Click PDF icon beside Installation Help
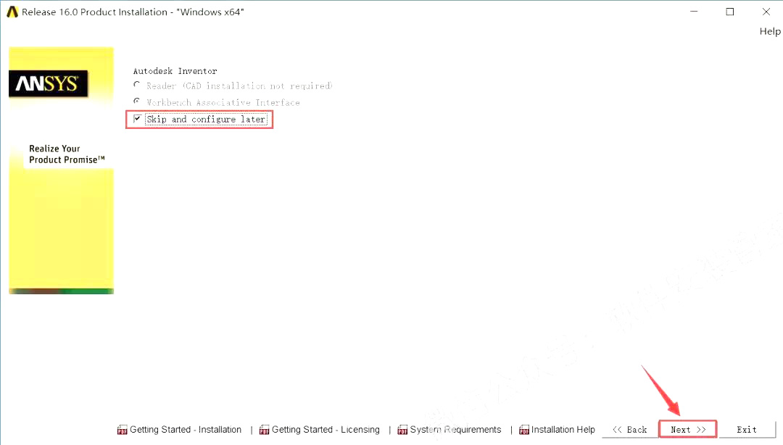Viewport: 783px width, 445px height. tap(524, 430)
